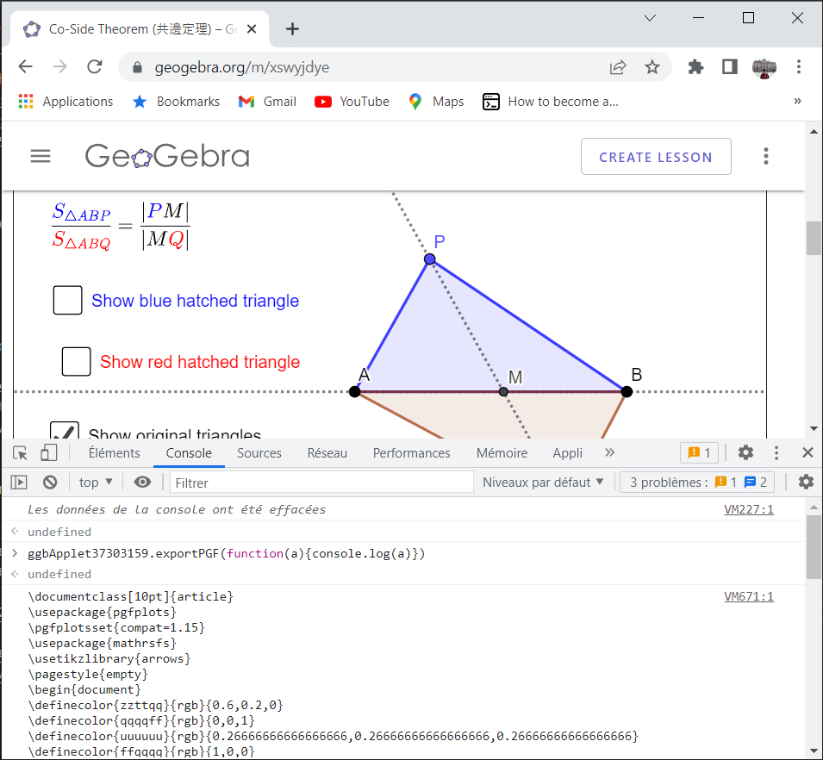
Task: Open GeoGebra hamburger menu
Action: (41, 156)
